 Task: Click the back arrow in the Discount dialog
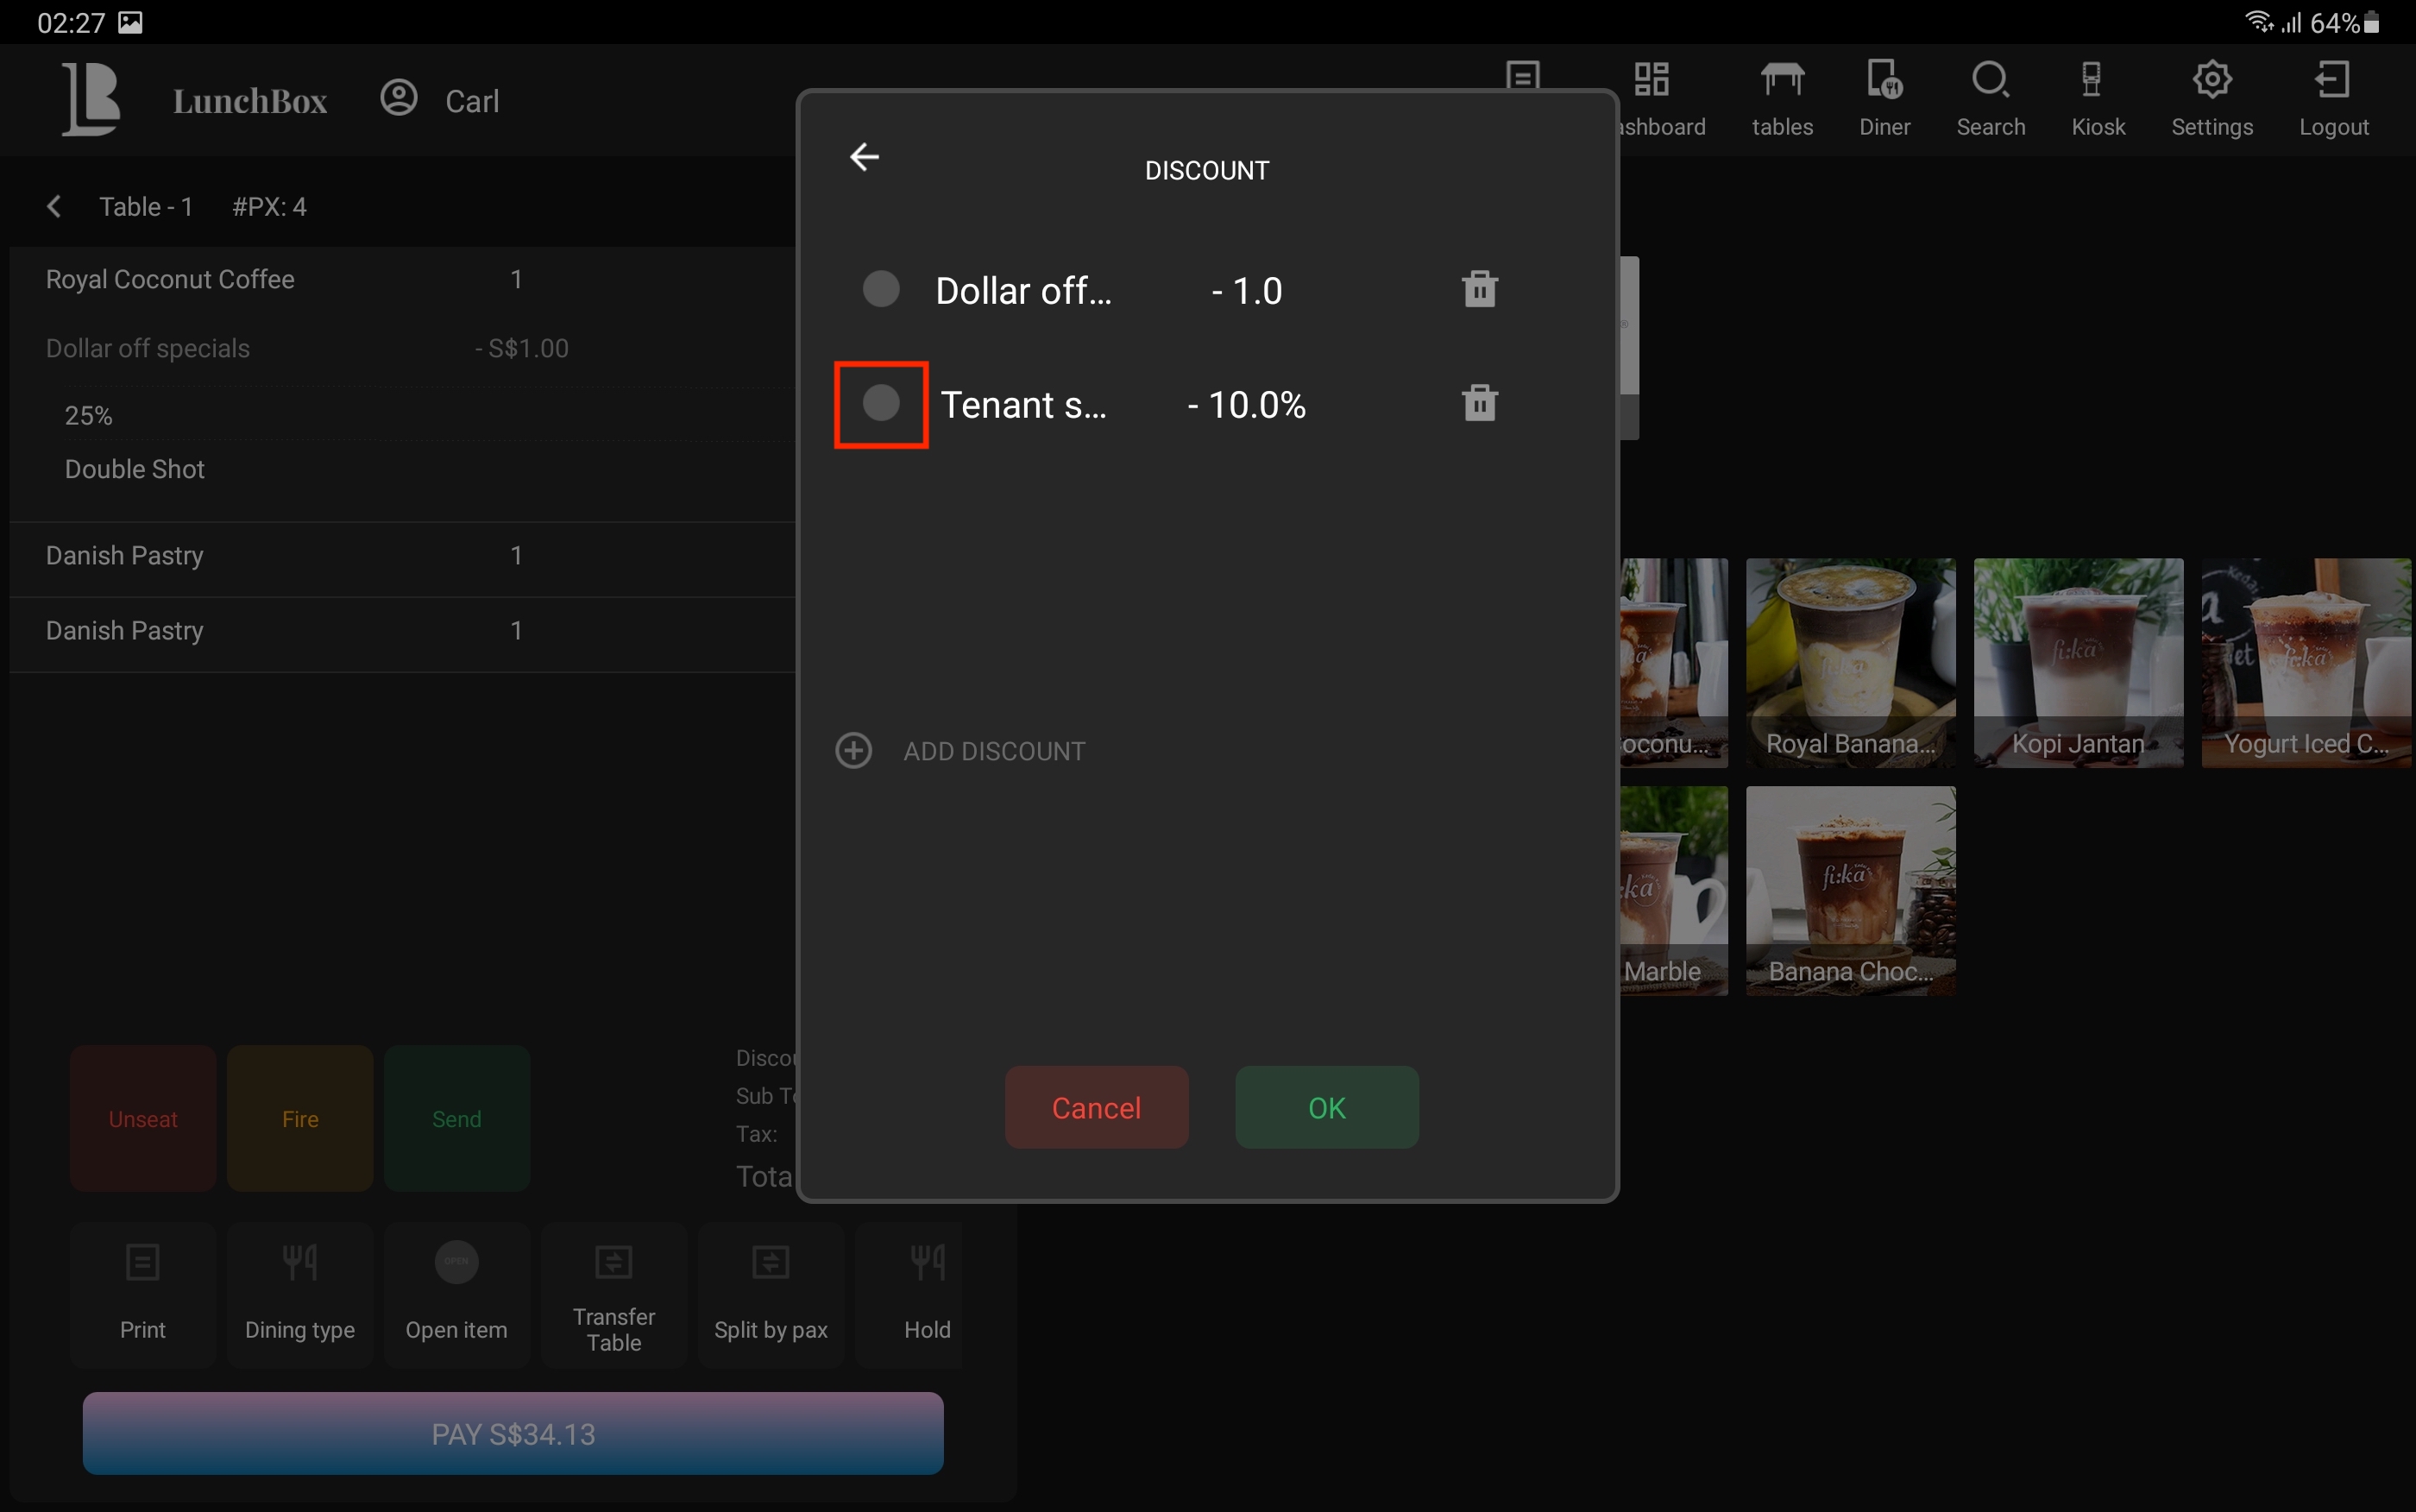click(864, 157)
